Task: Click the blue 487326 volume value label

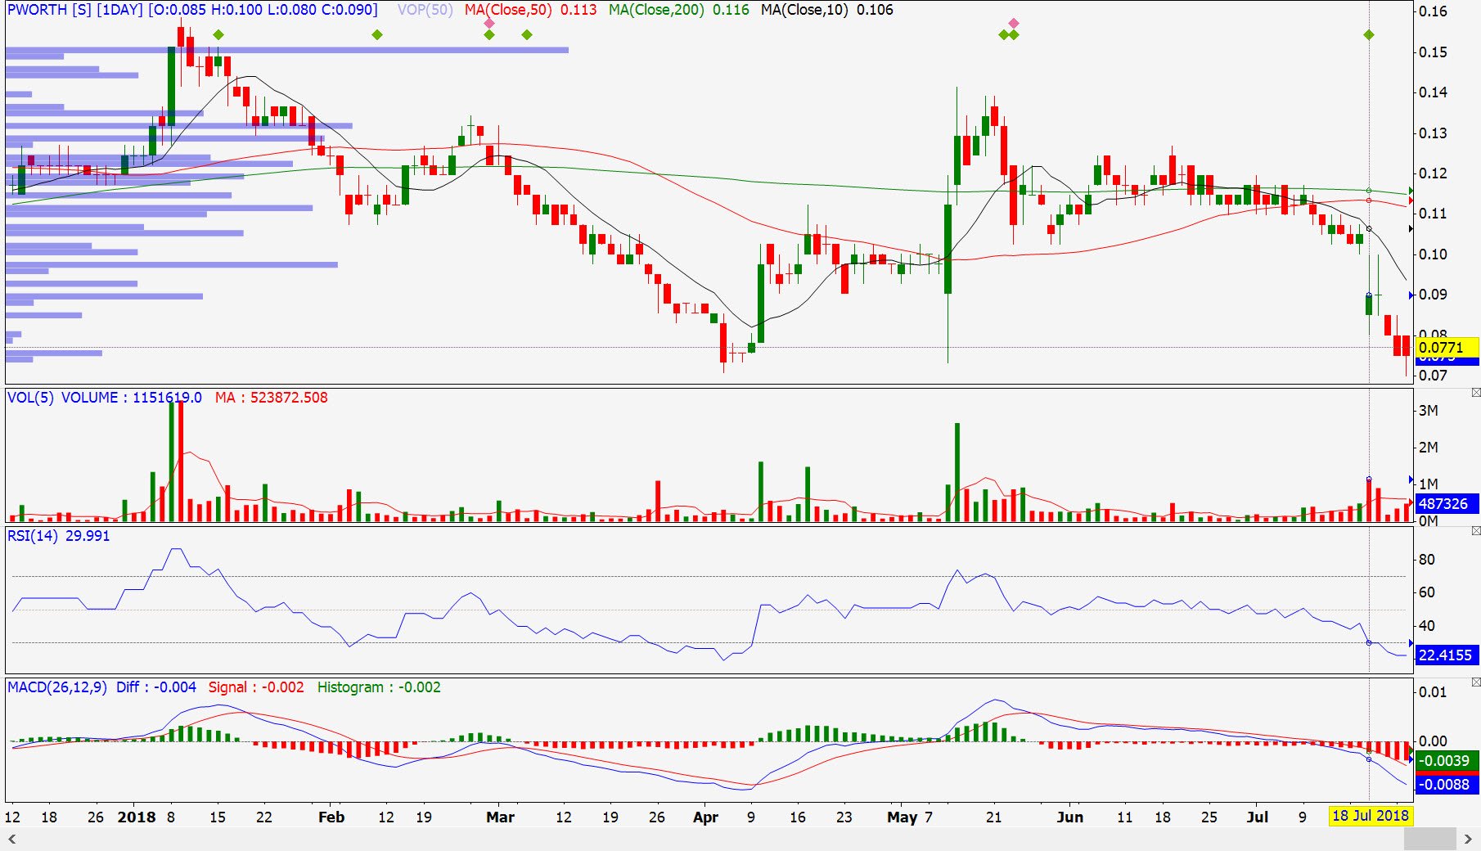Action: tap(1446, 504)
